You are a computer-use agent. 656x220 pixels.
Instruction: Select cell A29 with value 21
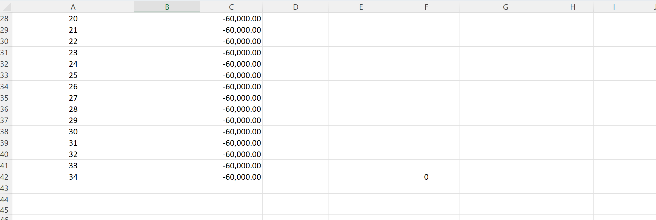[73, 30]
